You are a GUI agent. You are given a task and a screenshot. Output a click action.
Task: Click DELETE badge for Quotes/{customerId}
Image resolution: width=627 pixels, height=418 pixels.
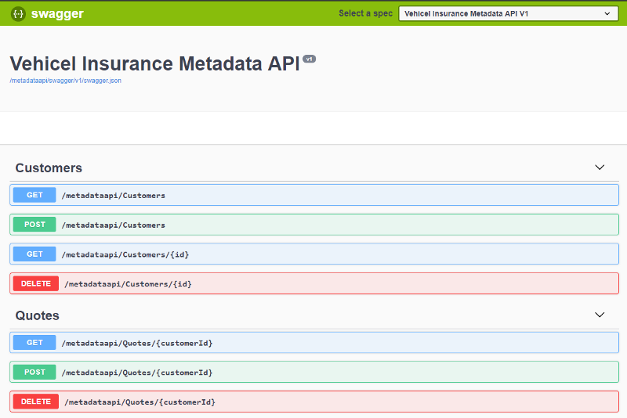[36, 402]
